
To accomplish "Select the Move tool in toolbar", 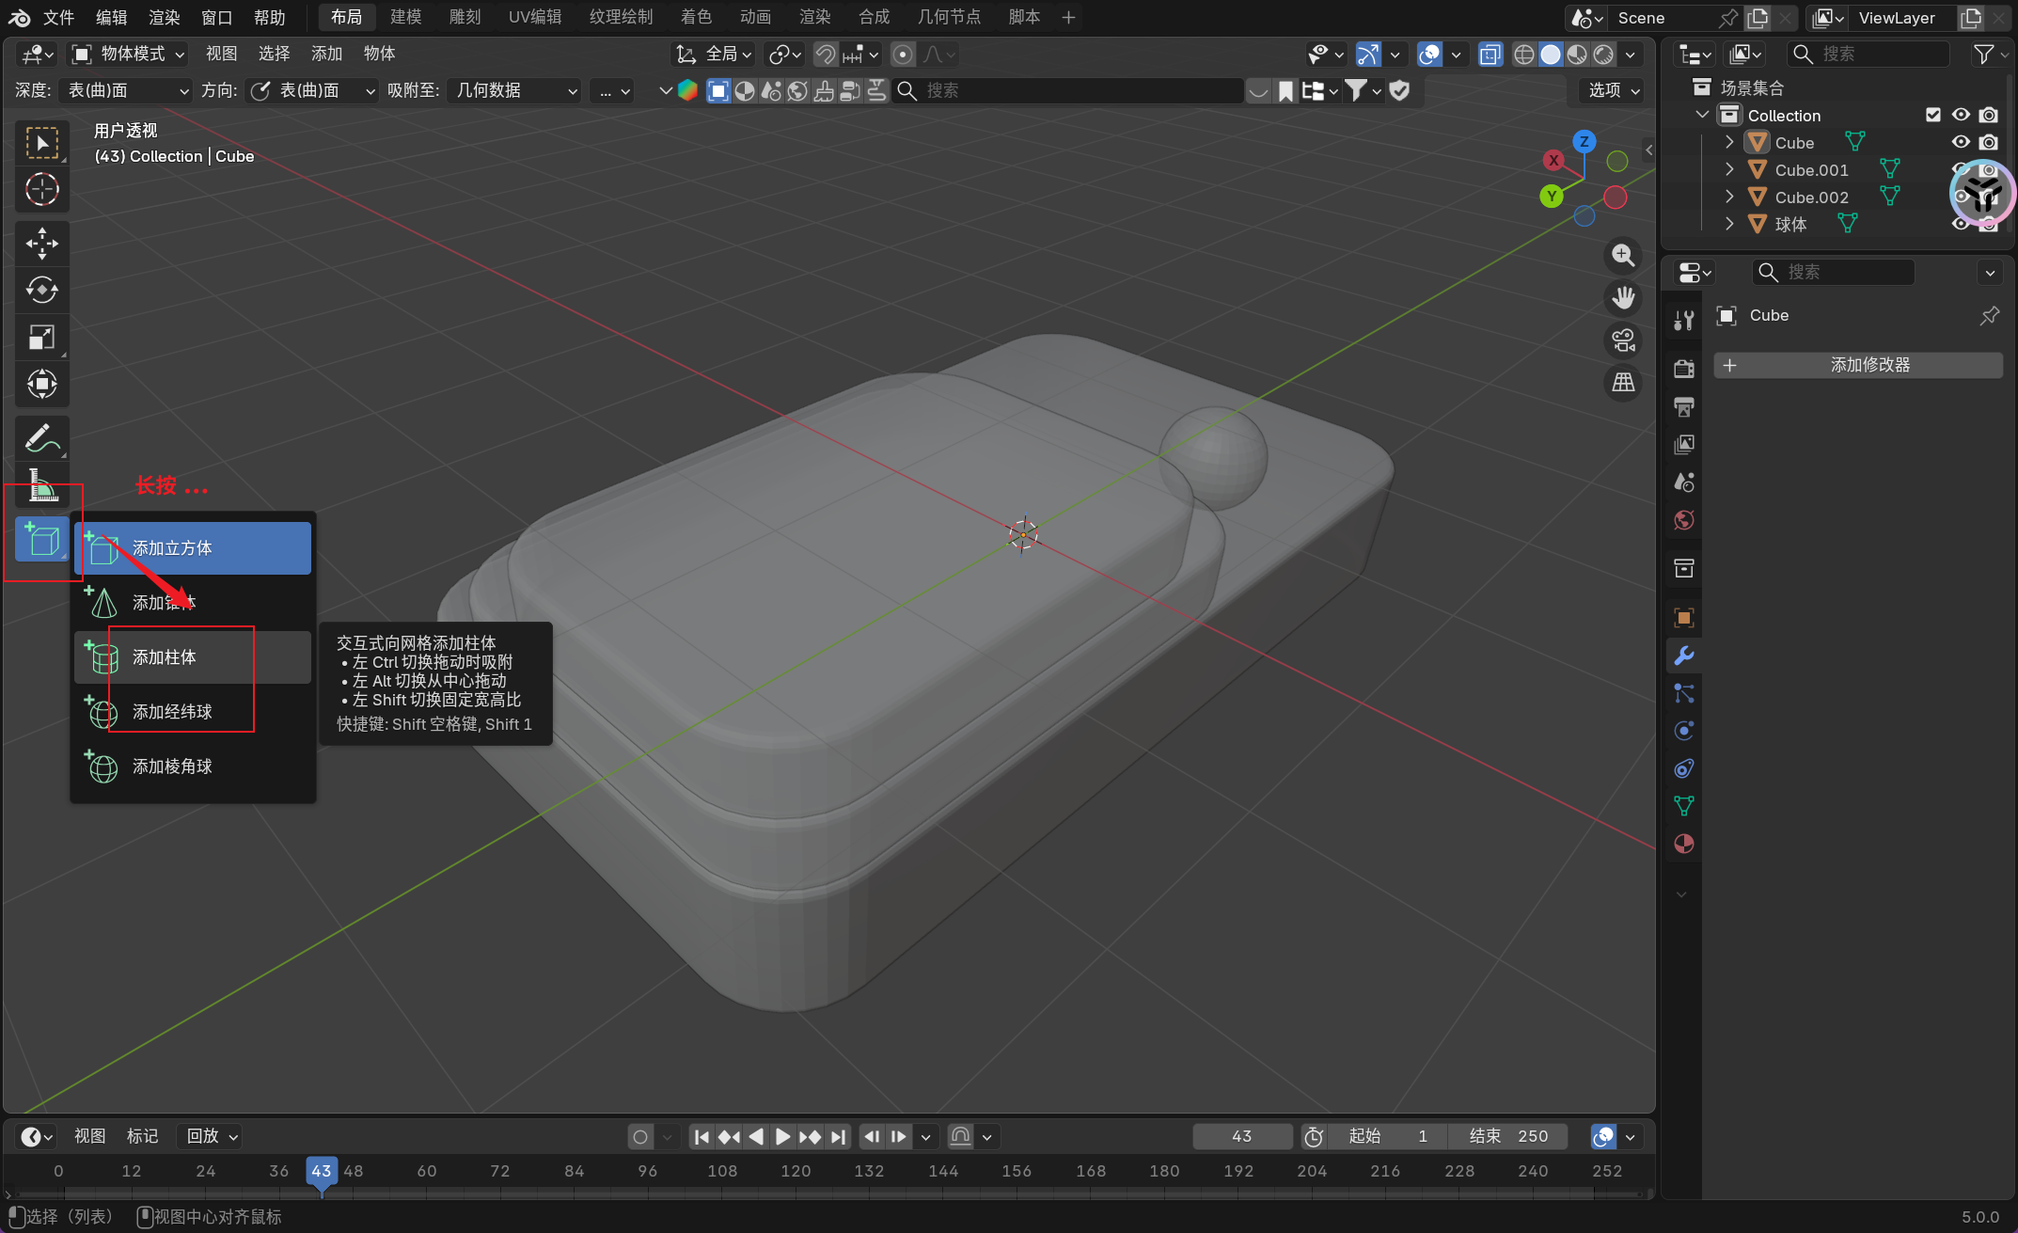I will click(x=41, y=244).
